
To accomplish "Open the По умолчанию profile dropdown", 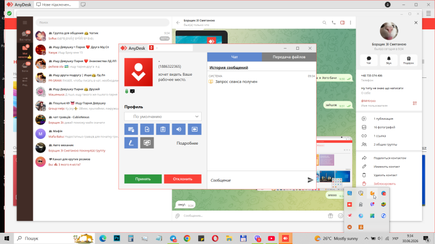I will (163, 116).
